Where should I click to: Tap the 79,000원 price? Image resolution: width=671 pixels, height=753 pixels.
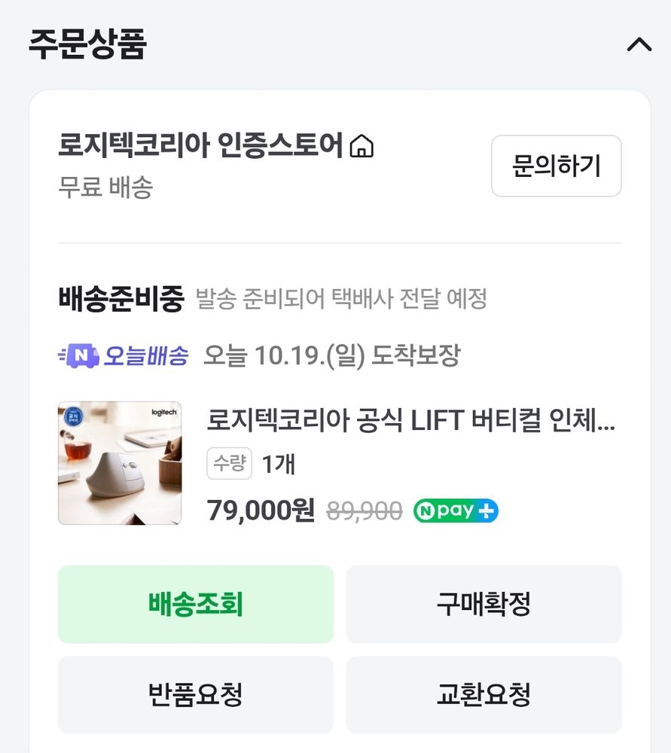click(261, 510)
